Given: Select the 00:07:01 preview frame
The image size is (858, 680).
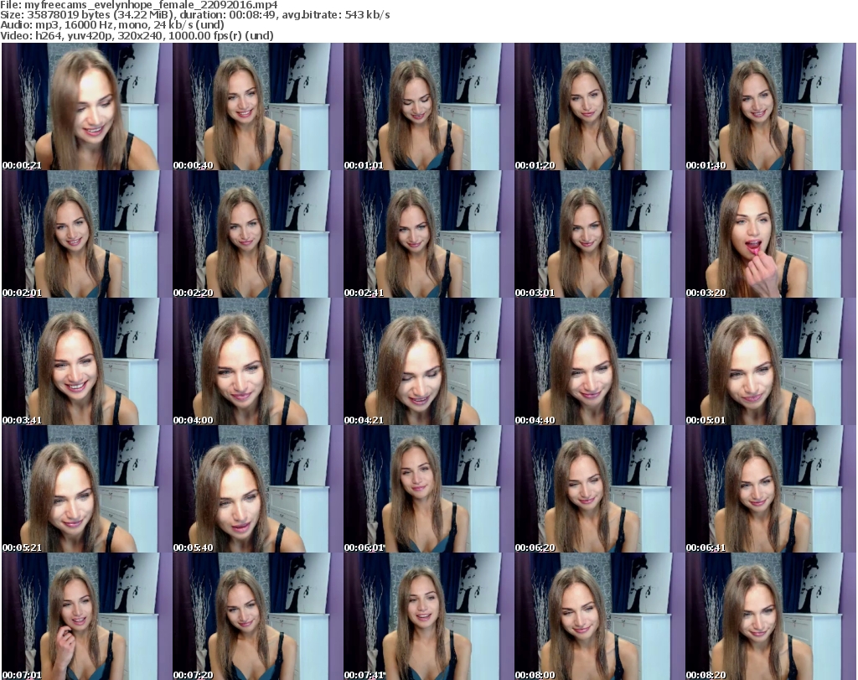Looking at the screenshot, I should point(86,616).
